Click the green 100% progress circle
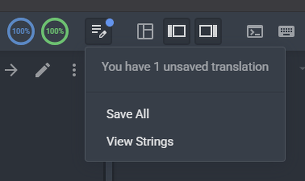 coord(55,32)
